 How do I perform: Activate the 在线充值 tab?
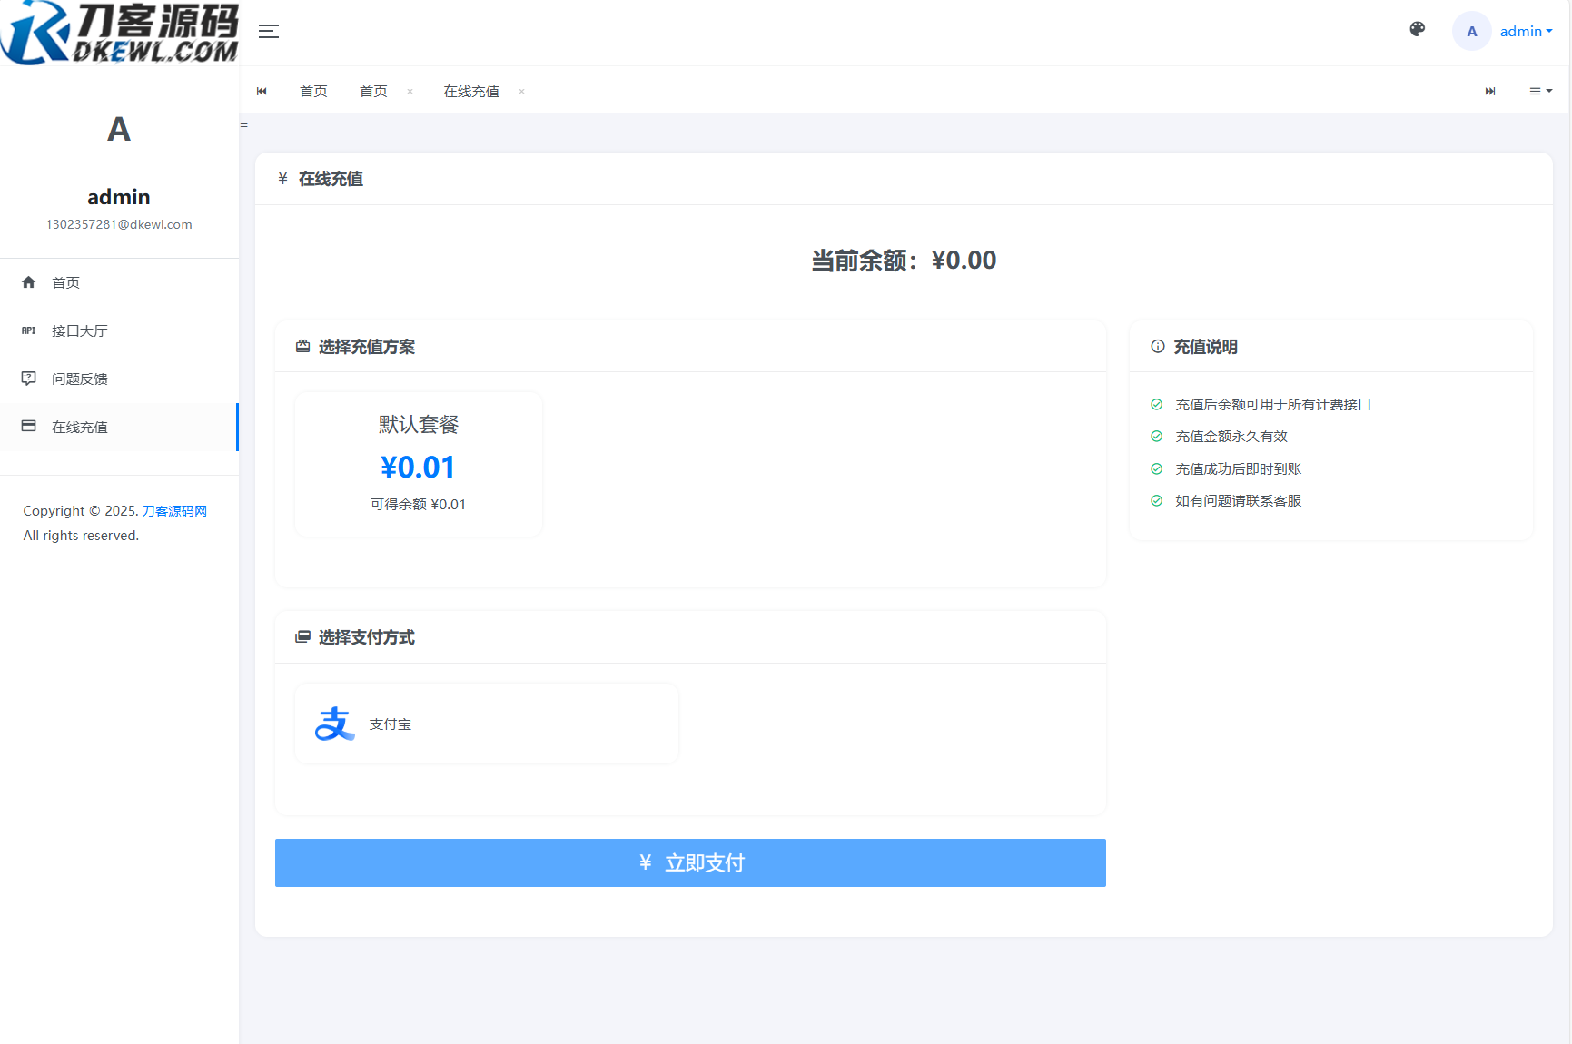click(x=470, y=91)
